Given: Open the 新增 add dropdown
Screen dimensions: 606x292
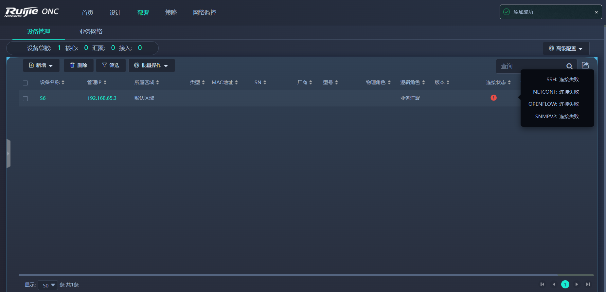Looking at the screenshot, I should click(41, 65).
